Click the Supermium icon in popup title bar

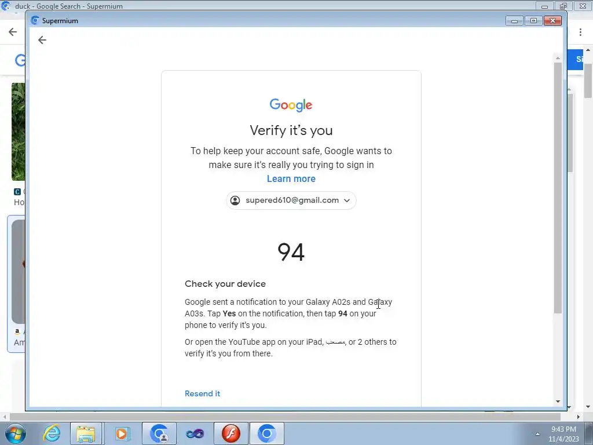point(35,20)
